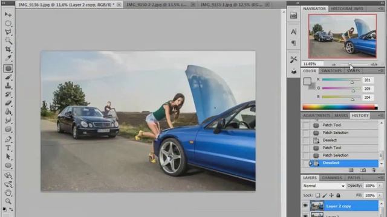This screenshot has width=387, height=217.
Task: Select the Polygonal Lasso tool
Action: [8, 32]
